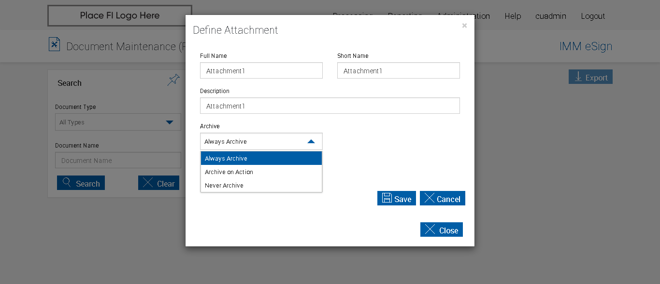Click the pin icon in Search panel

[x=173, y=80]
